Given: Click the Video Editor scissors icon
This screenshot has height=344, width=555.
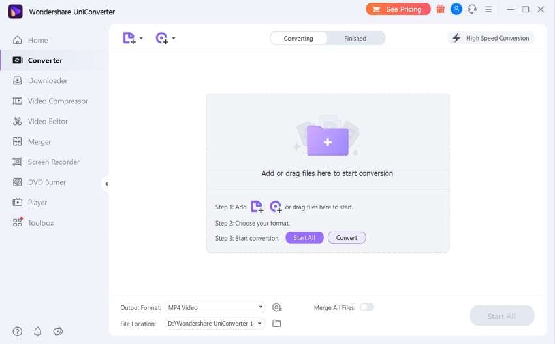Looking at the screenshot, I should click(18, 121).
